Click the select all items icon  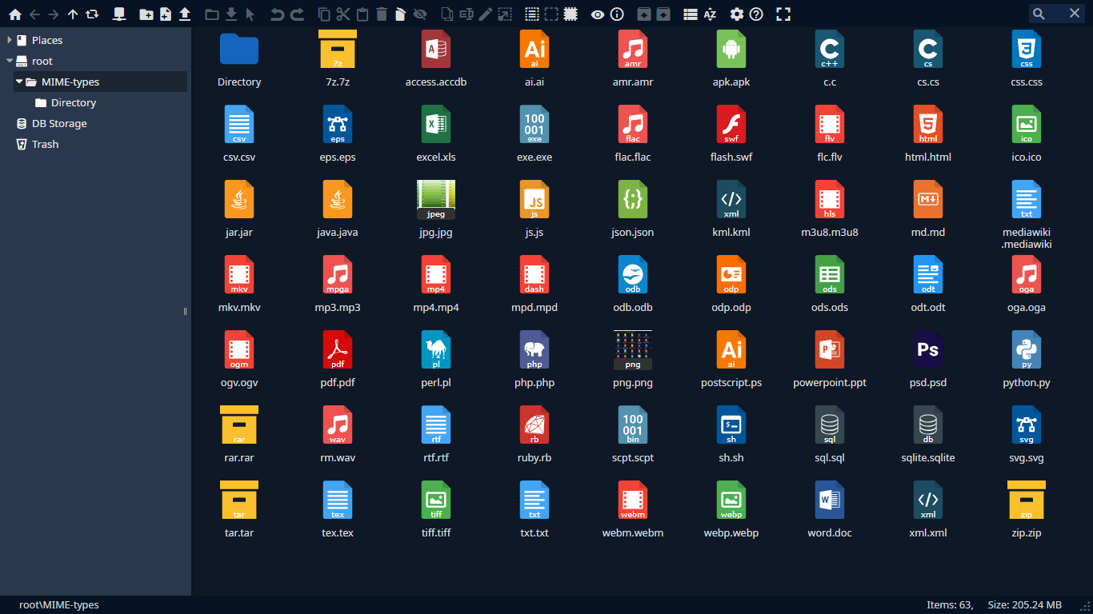pos(531,14)
